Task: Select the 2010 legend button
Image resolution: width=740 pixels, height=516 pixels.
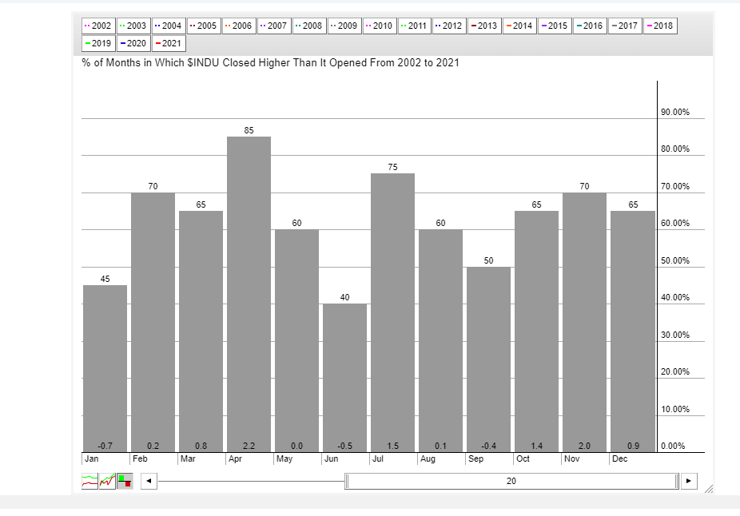Action: click(x=380, y=26)
